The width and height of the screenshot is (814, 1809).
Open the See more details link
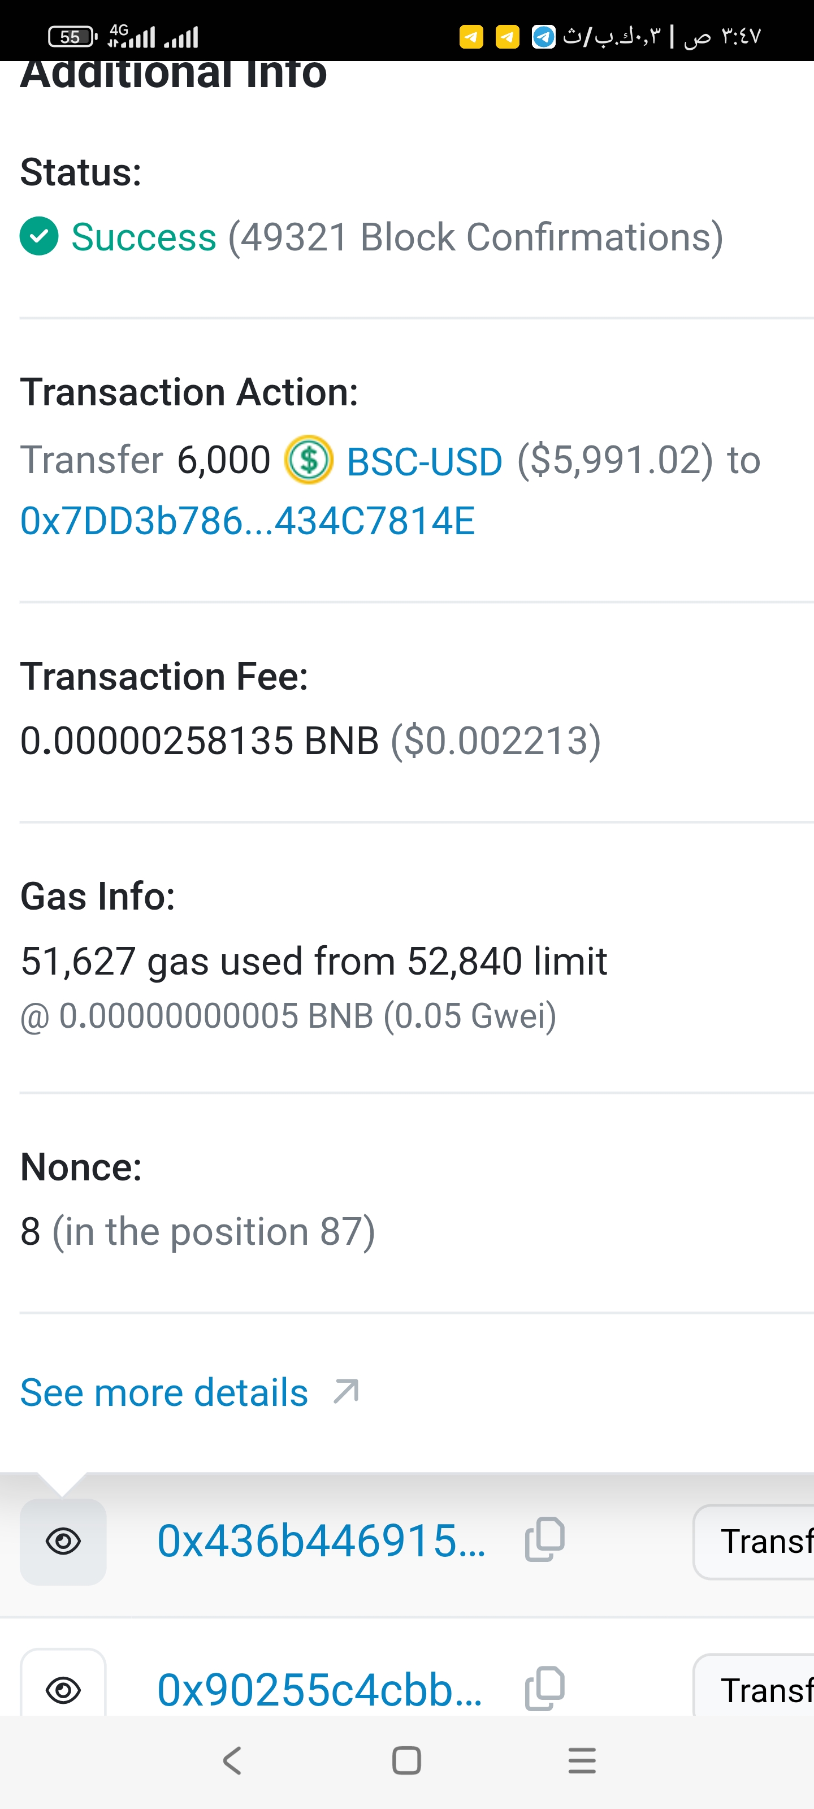pos(164,1392)
